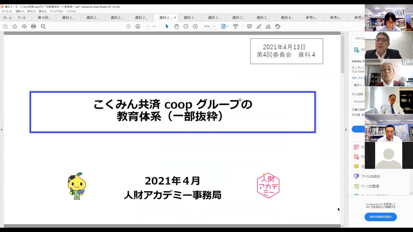The image size is (413, 232).
Task: Click the stamp tool icon
Action: (x=278, y=27)
